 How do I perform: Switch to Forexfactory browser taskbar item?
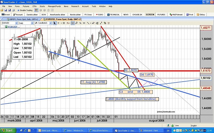[100, 130]
